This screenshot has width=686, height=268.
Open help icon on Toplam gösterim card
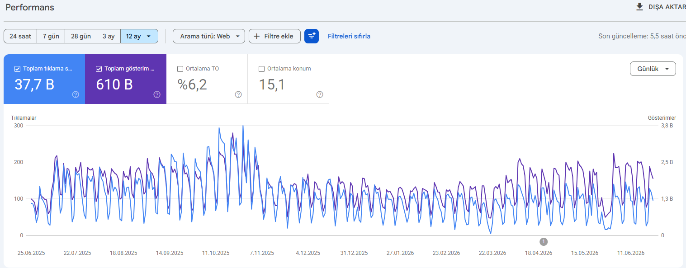(157, 94)
